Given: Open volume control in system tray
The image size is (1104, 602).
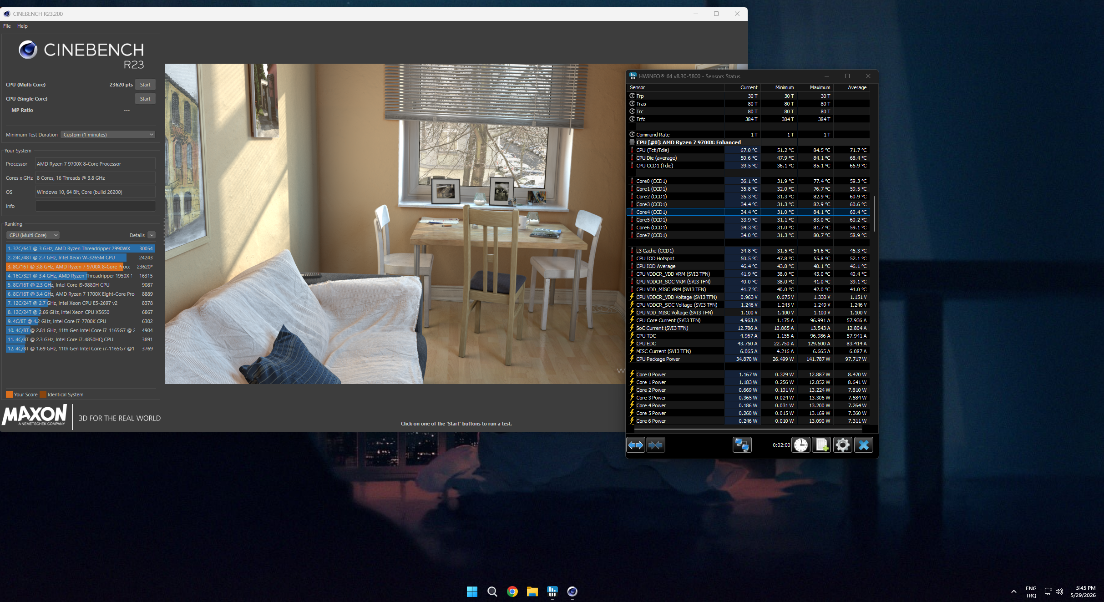Looking at the screenshot, I should tap(1059, 592).
